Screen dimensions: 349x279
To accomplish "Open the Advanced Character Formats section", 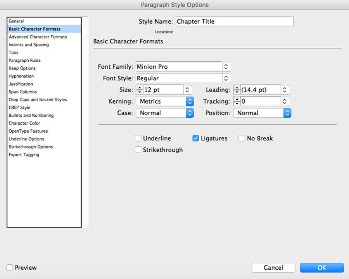I will [x=37, y=36].
